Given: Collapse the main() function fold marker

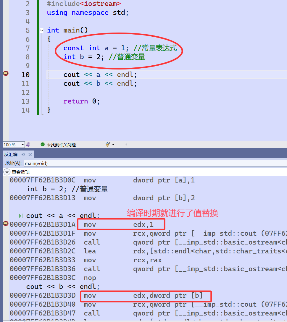Looking at the screenshot, I should pos(42,30).
